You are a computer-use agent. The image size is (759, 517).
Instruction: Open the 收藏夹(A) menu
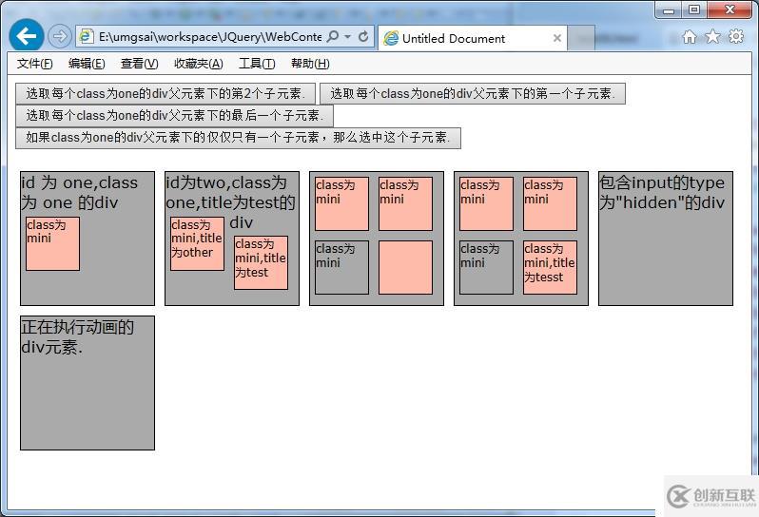click(199, 64)
